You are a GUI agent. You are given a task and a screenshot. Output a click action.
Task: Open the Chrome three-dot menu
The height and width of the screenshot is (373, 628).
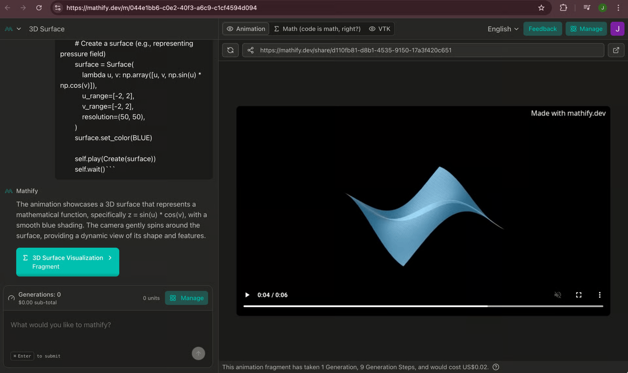click(618, 8)
